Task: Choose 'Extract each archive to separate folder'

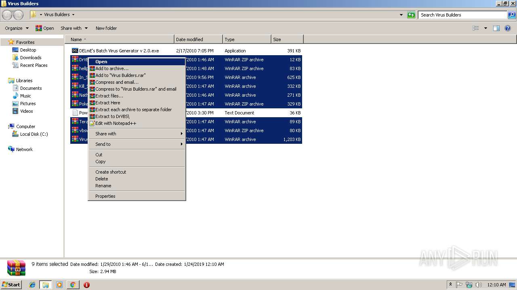Action: coord(137,110)
